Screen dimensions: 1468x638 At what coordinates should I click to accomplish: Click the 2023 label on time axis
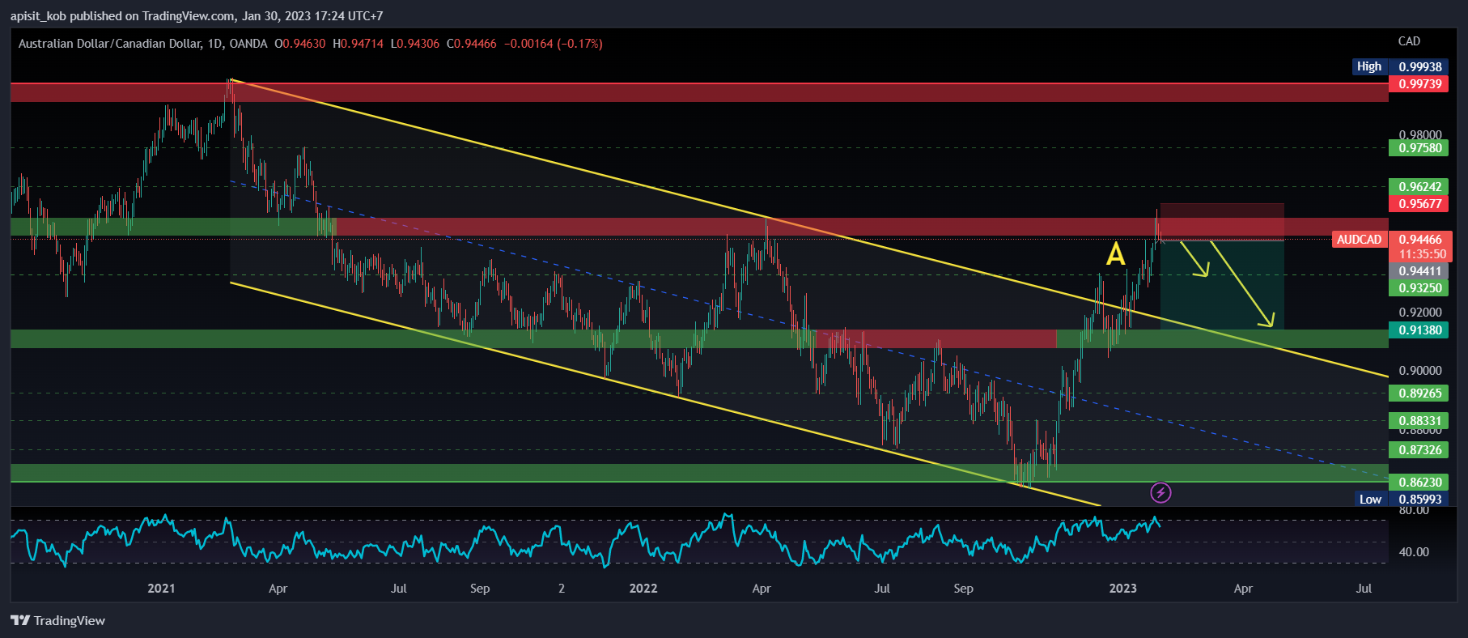[1123, 589]
